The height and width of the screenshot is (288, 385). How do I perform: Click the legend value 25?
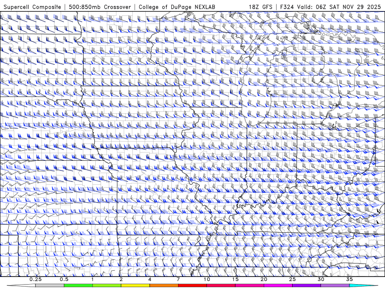click(x=293, y=279)
